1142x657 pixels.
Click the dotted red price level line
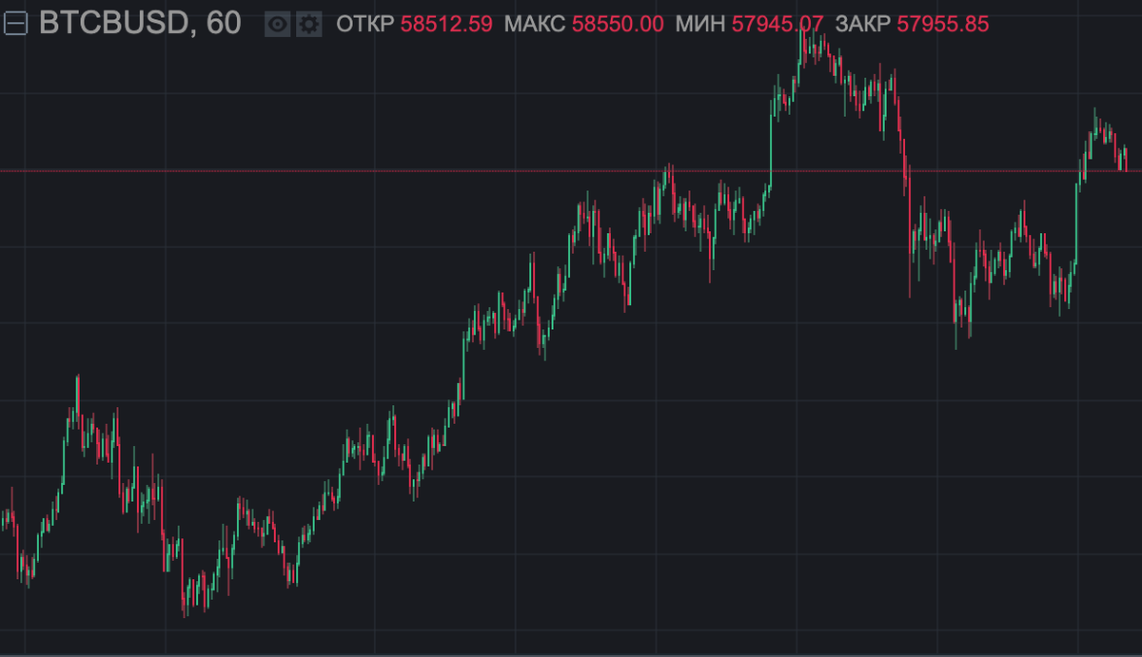click(x=381, y=170)
